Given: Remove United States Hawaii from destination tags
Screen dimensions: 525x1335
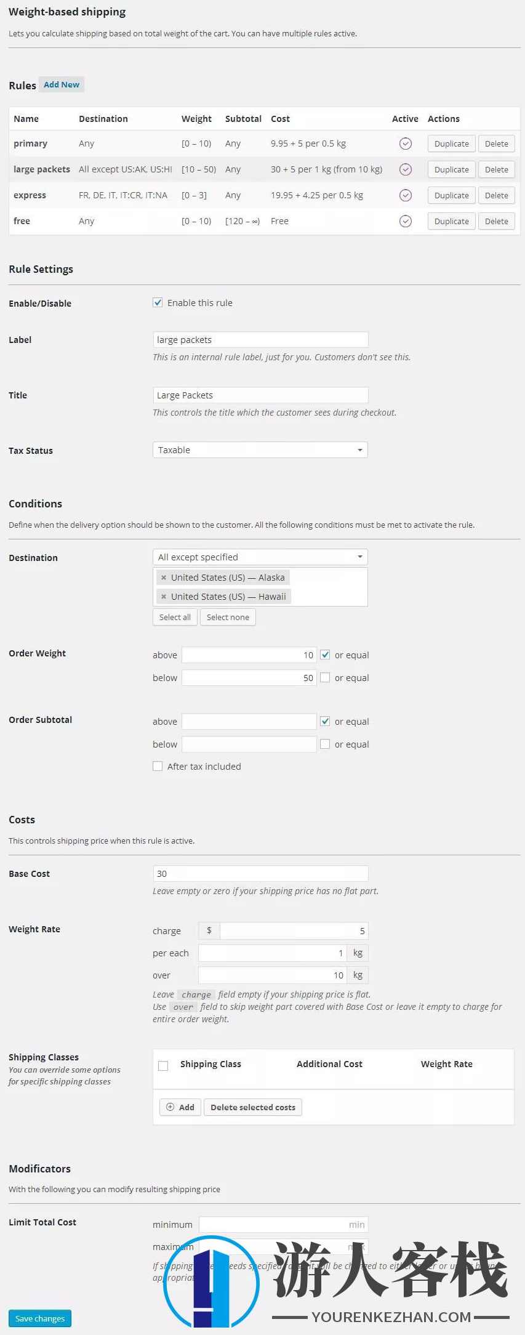Looking at the screenshot, I should (x=163, y=596).
